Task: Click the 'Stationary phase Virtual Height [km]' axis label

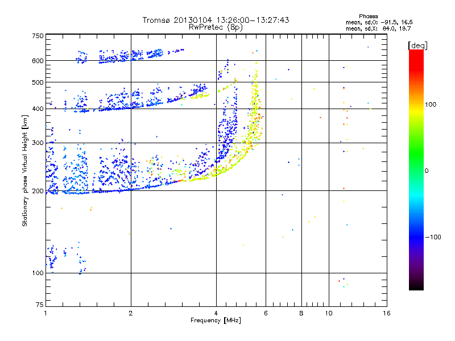Action: point(25,171)
